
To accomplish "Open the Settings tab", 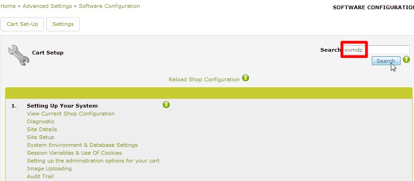I will point(63,24).
